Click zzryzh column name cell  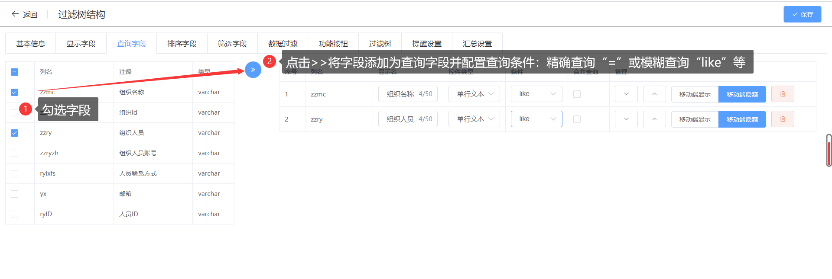tap(74, 153)
